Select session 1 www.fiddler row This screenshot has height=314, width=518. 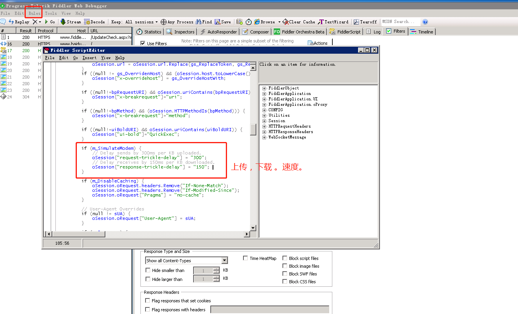pos(66,37)
